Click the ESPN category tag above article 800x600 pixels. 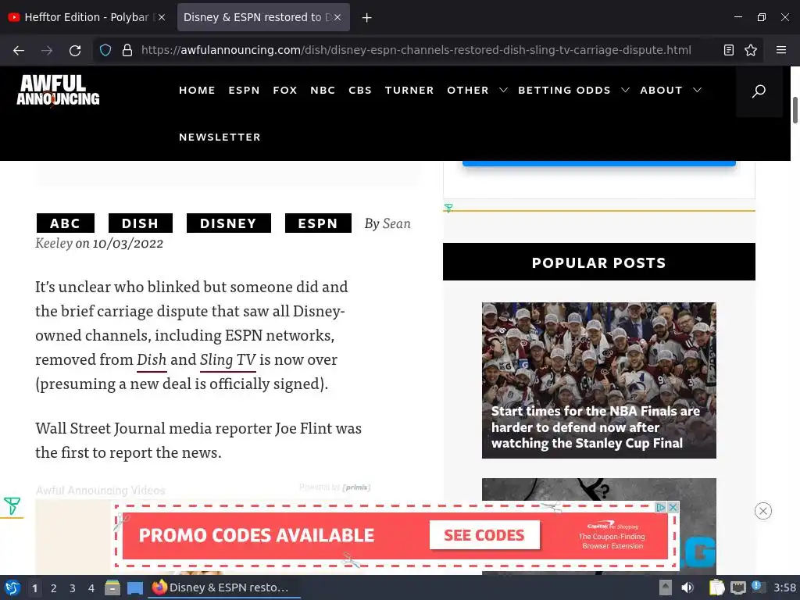[318, 223]
